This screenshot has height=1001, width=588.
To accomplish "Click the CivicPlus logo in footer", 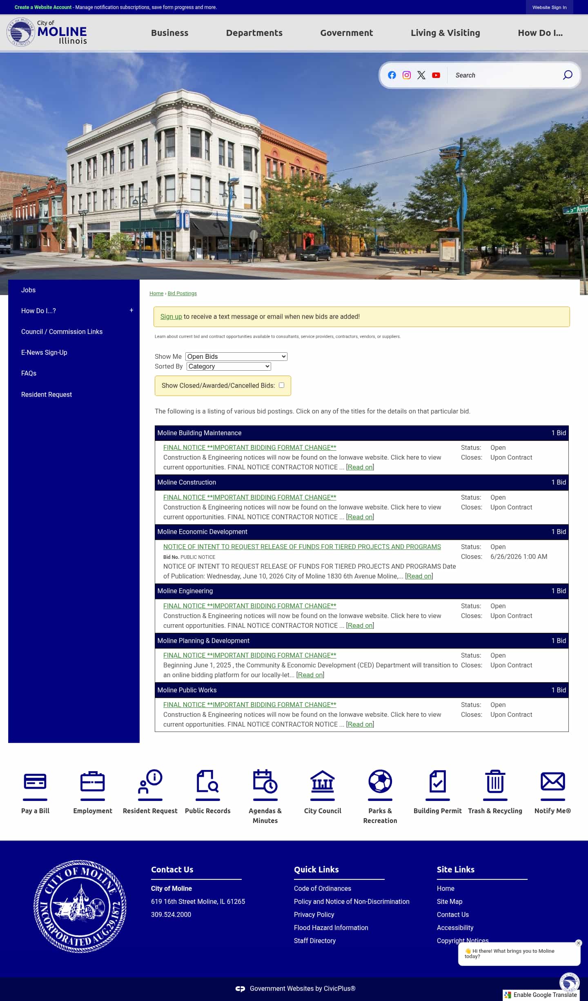I will 240,989.
